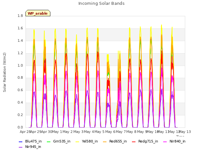Click the May 4 x-axis date label
This screenshot has width=204, height=153.
tap(89, 132)
